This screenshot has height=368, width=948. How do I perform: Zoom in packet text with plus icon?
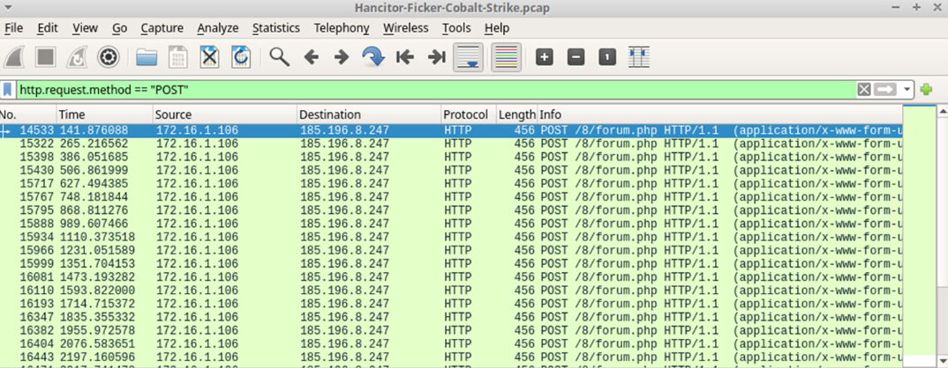pyautogui.click(x=545, y=57)
